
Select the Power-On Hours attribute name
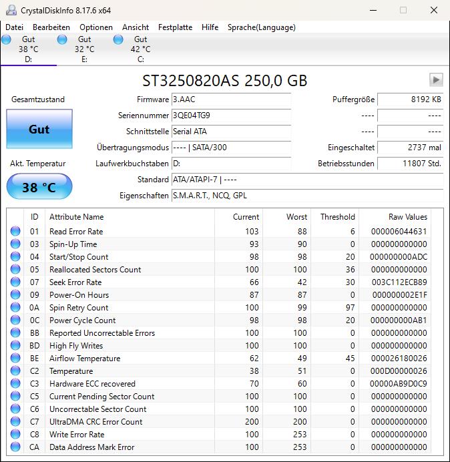pos(79,295)
